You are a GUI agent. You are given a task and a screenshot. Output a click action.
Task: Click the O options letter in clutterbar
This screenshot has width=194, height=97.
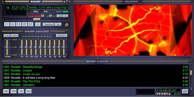click(4, 7)
